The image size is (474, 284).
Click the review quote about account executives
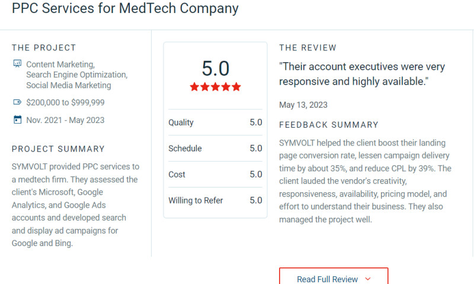tap(362, 74)
